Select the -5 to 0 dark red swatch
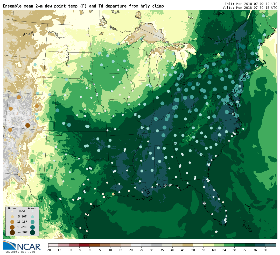280x255 pixels. 85,245
